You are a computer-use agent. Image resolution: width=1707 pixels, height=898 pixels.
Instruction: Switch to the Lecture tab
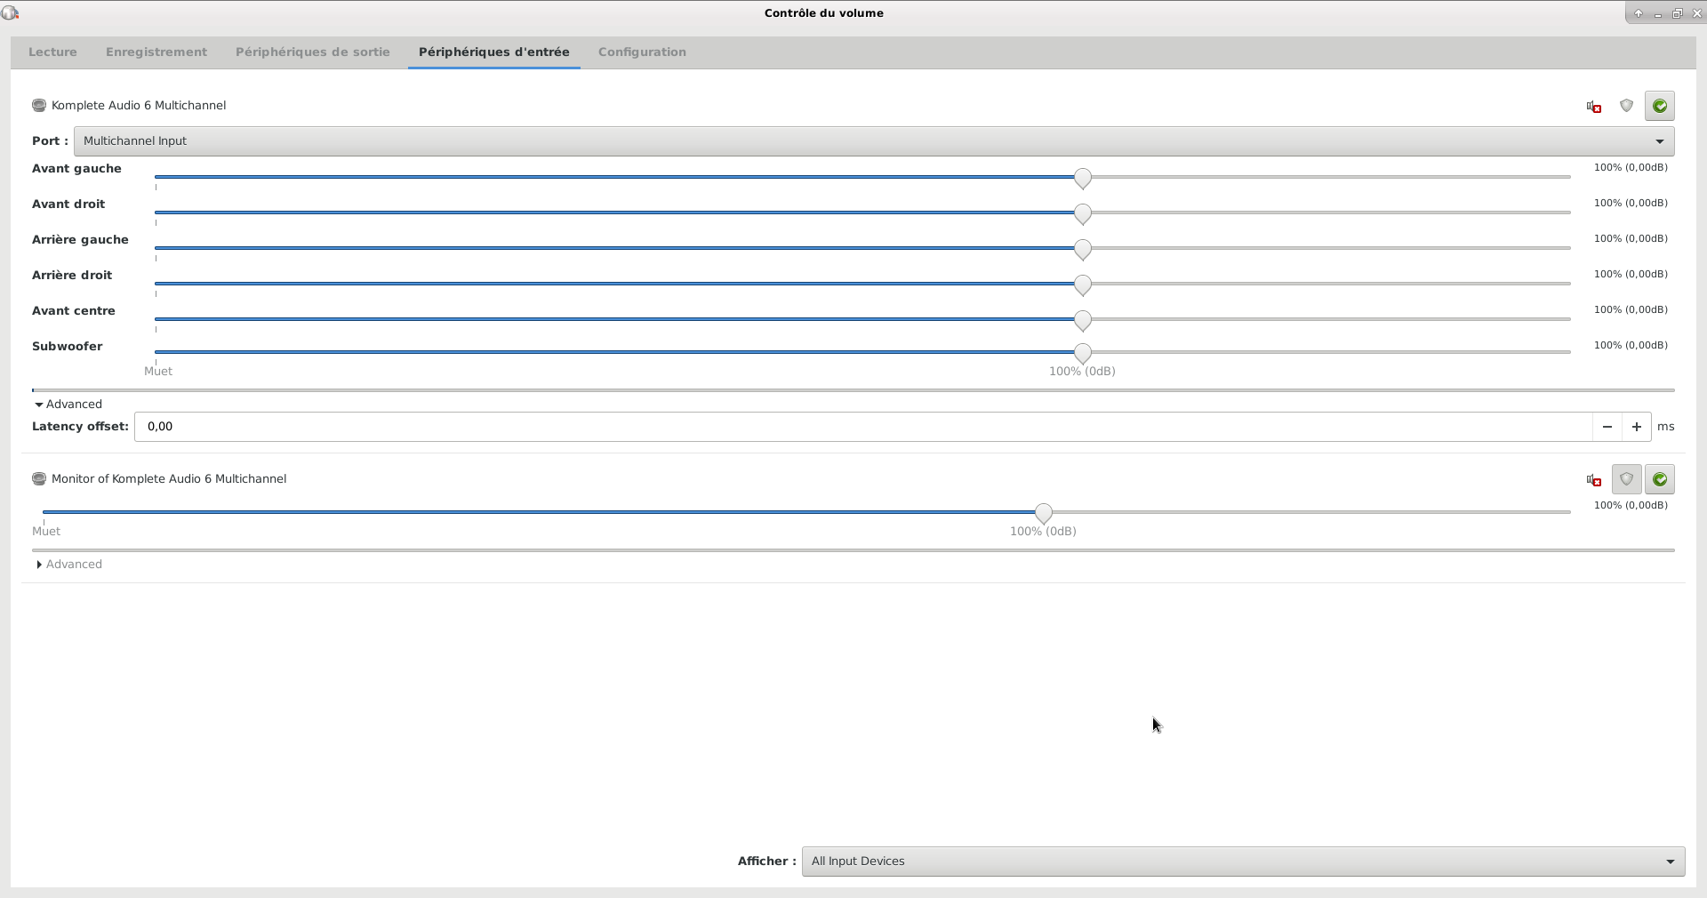click(52, 52)
